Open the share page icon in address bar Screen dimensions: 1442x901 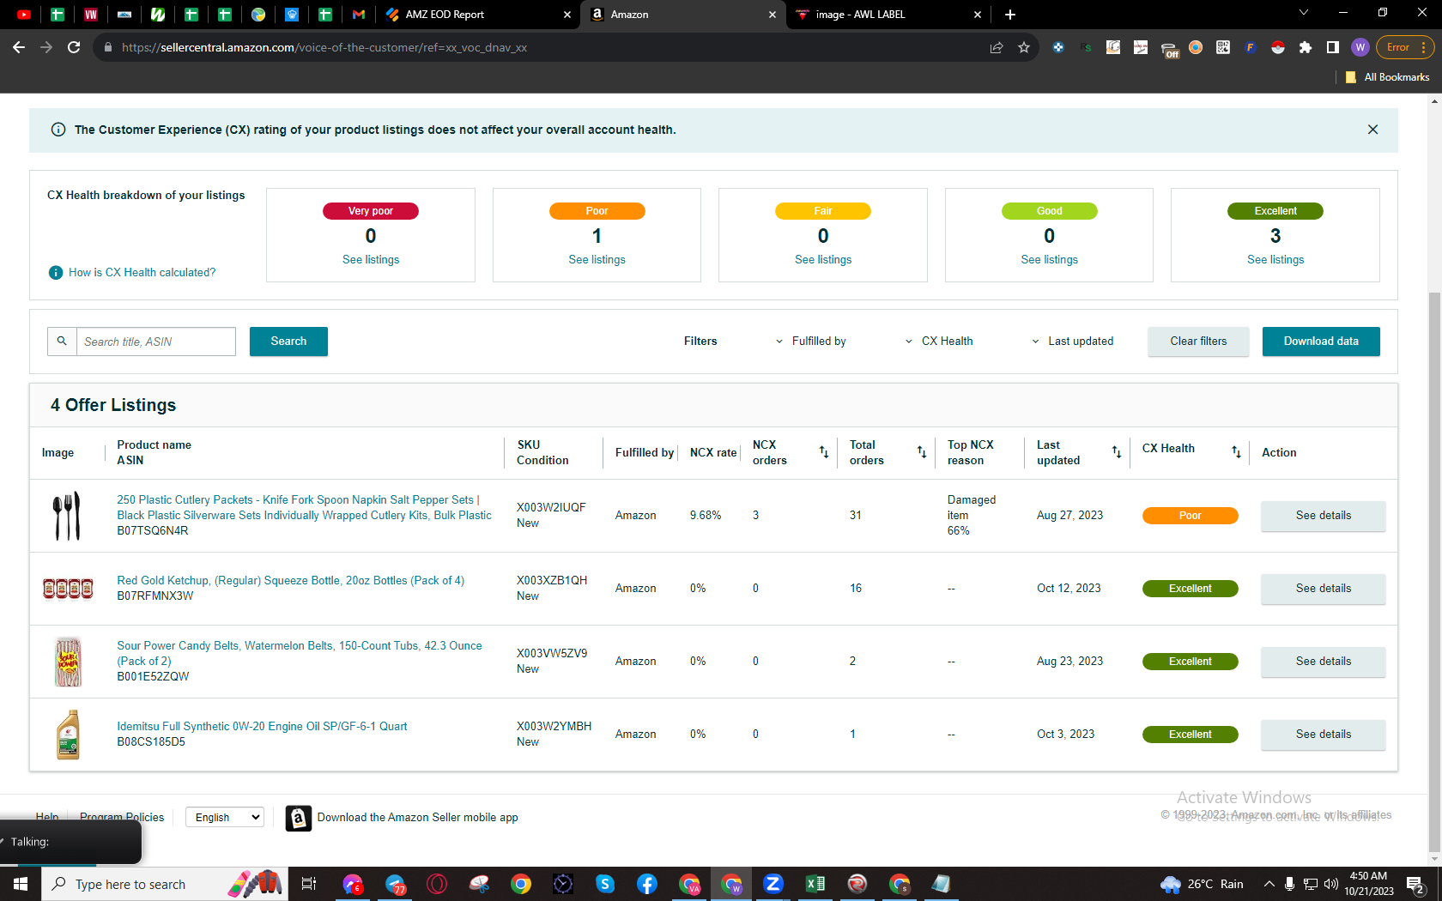pyautogui.click(x=997, y=47)
